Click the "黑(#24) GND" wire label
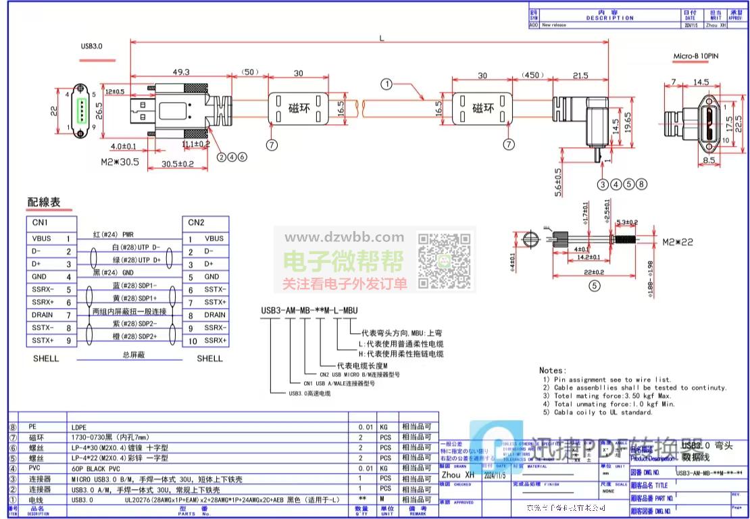This screenshot has height=519, width=750. 114,272
